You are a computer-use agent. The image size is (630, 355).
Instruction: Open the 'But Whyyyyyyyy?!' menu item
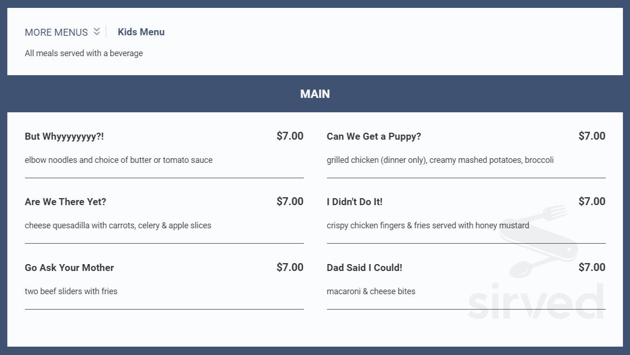(x=64, y=136)
